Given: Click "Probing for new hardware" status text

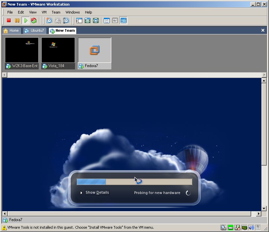Looking at the screenshot, I should [157, 193].
